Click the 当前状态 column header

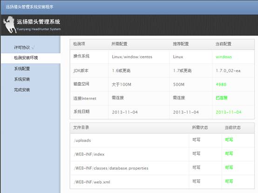click(233, 128)
